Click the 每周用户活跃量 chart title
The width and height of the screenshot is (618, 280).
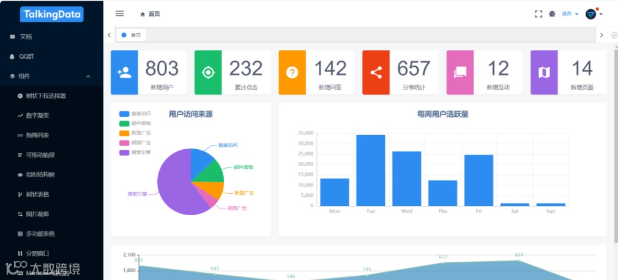click(442, 114)
